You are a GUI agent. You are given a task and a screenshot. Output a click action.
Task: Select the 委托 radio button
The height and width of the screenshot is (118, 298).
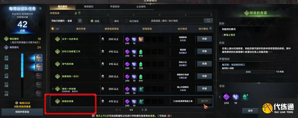point(112,21)
